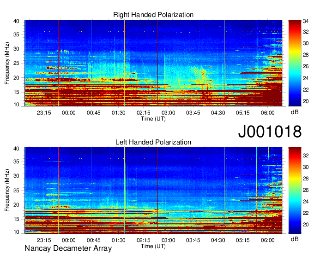Click "00:45" time tick under Left Handed panel

[x=94, y=240]
